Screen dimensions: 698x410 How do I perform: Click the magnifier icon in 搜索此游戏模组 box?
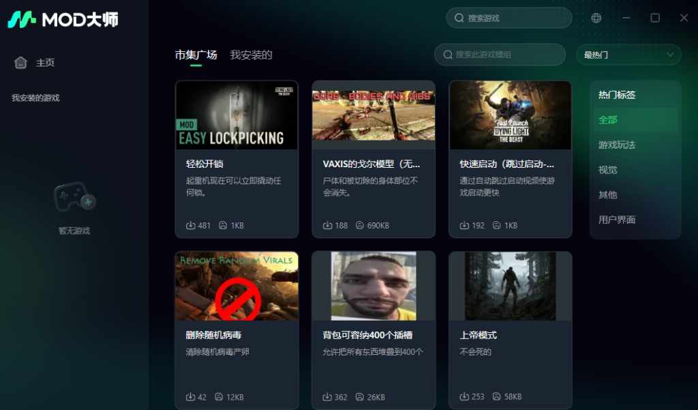pyautogui.click(x=448, y=55)
